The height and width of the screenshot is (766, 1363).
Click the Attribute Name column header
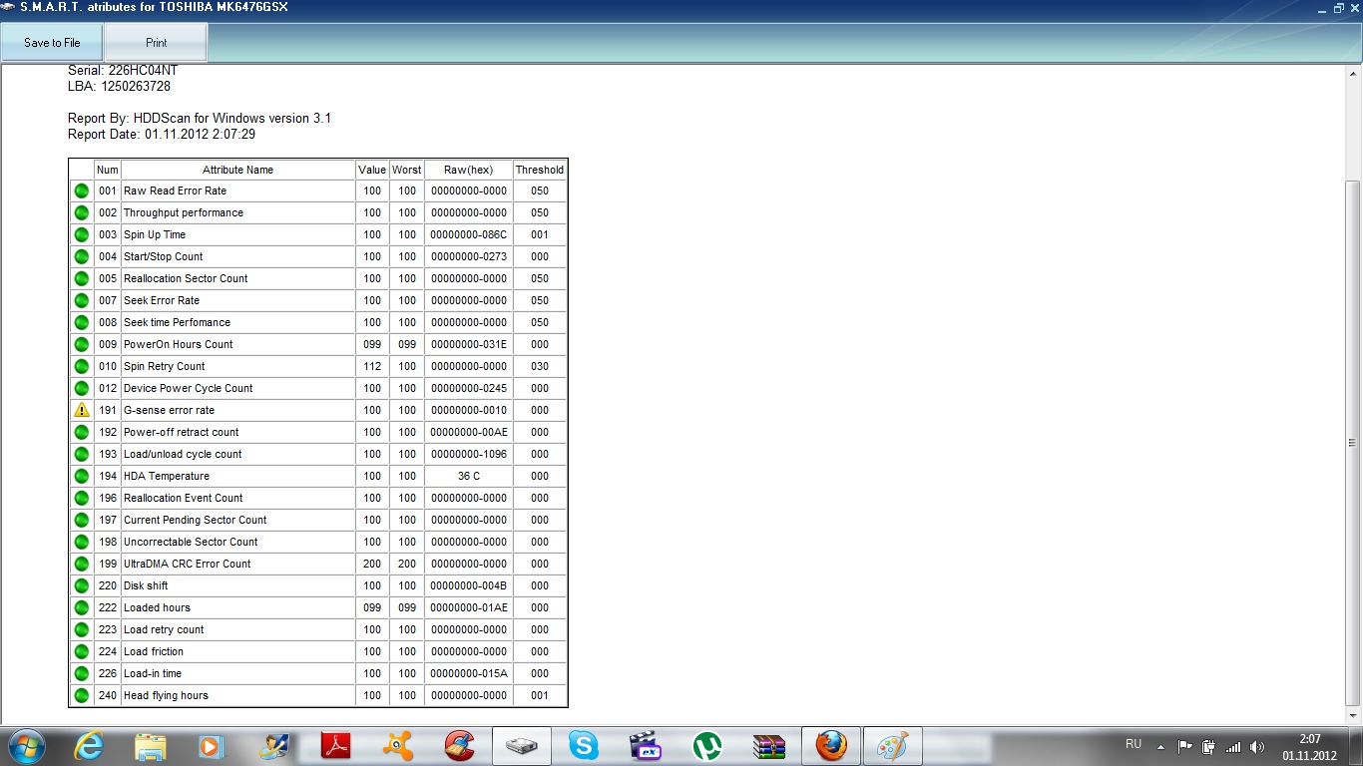tap(237, 170)
